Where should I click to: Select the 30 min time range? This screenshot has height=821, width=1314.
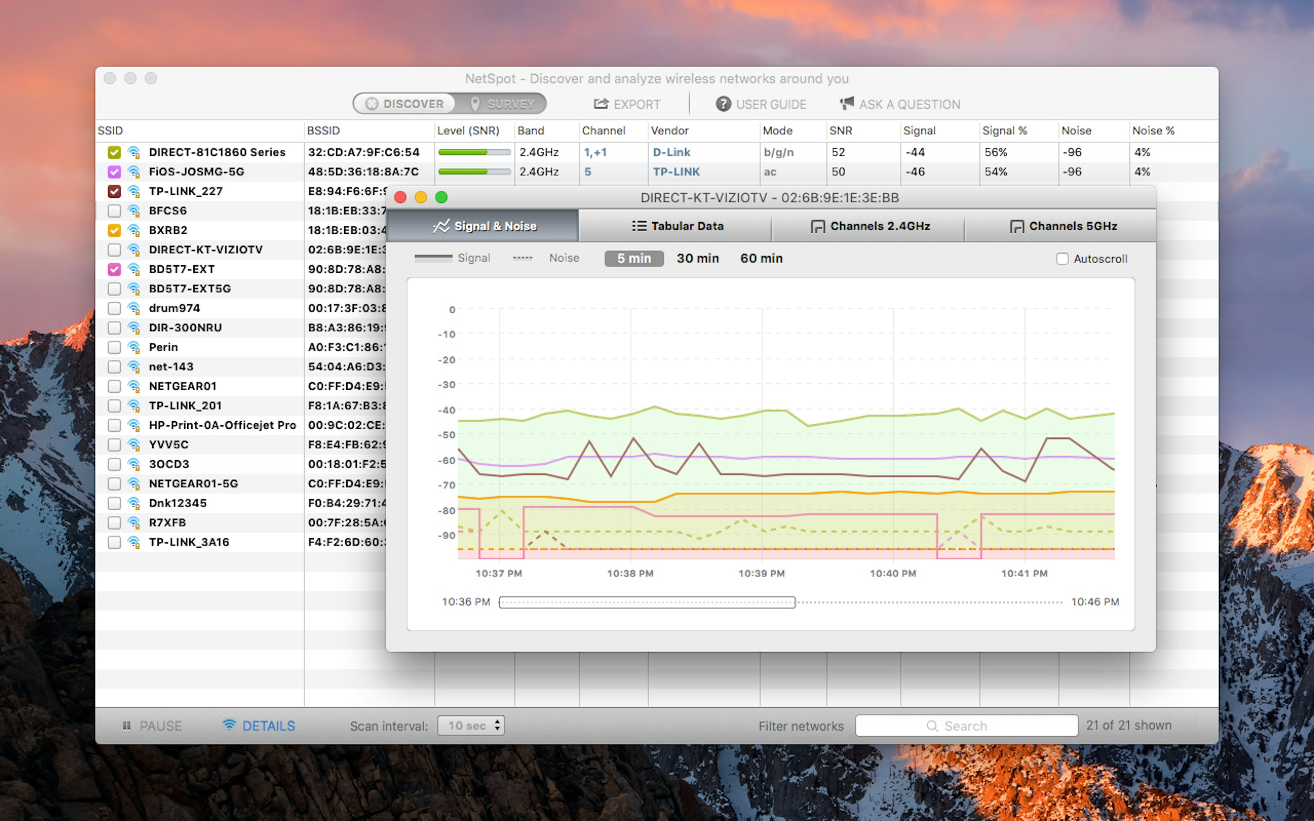click(x=697, y=258)
